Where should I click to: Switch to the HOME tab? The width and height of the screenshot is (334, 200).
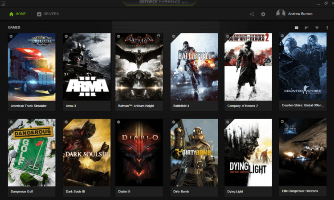click(x=17, y=14)
